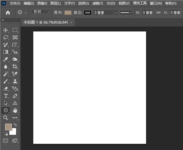Click the Home button in options bar
Viewport: 183px width, 150px height.
click(x=8, y=13)
